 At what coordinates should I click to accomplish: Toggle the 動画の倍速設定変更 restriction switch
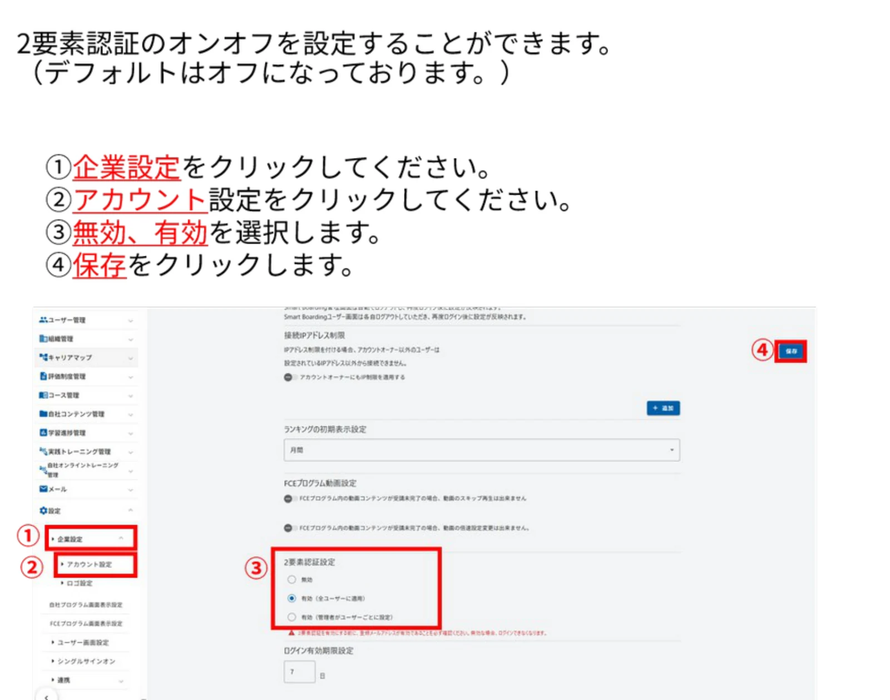(x=290, y=528)
